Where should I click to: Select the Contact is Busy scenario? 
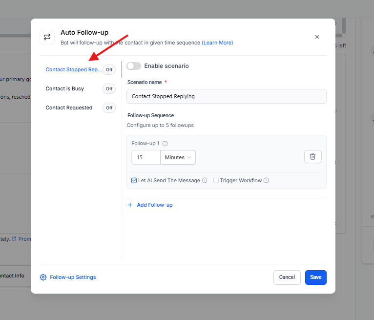tap(64, 89)
